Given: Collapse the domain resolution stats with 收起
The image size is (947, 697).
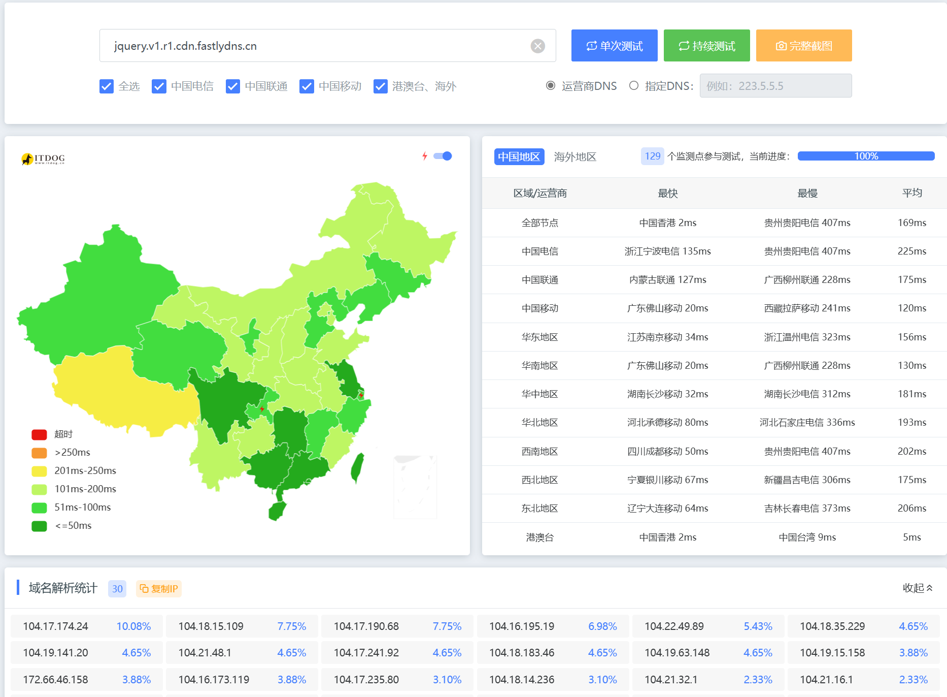Looking at the screenshot, I should (x=917, y=588).
